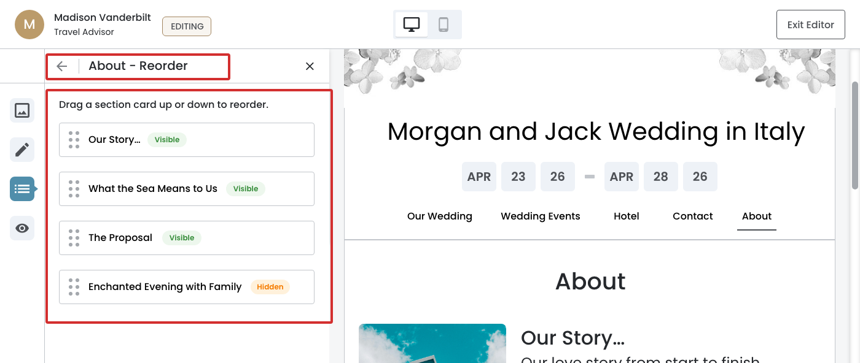Click drag handle for Our Story card
This screenshot has width=860, height=363.
click(74, 140)
